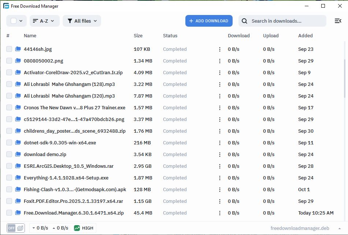Select the checkbox for Fishing-Clash apk
The image size is (348, 235).
click(9, 190)
